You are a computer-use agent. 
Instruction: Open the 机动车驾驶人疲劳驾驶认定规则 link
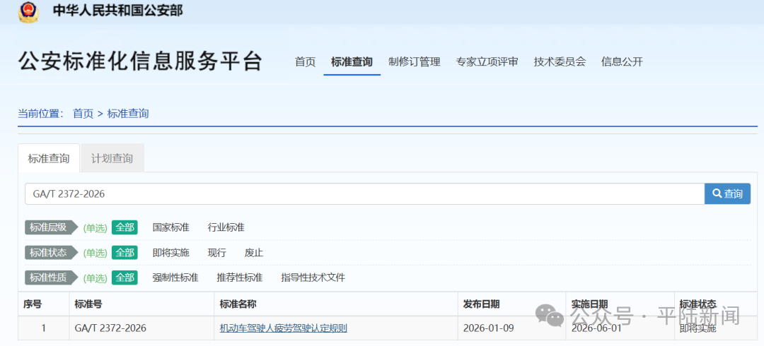[x=283, y=328]
